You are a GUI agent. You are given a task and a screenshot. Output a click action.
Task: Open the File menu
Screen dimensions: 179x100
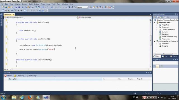point(2,4)
